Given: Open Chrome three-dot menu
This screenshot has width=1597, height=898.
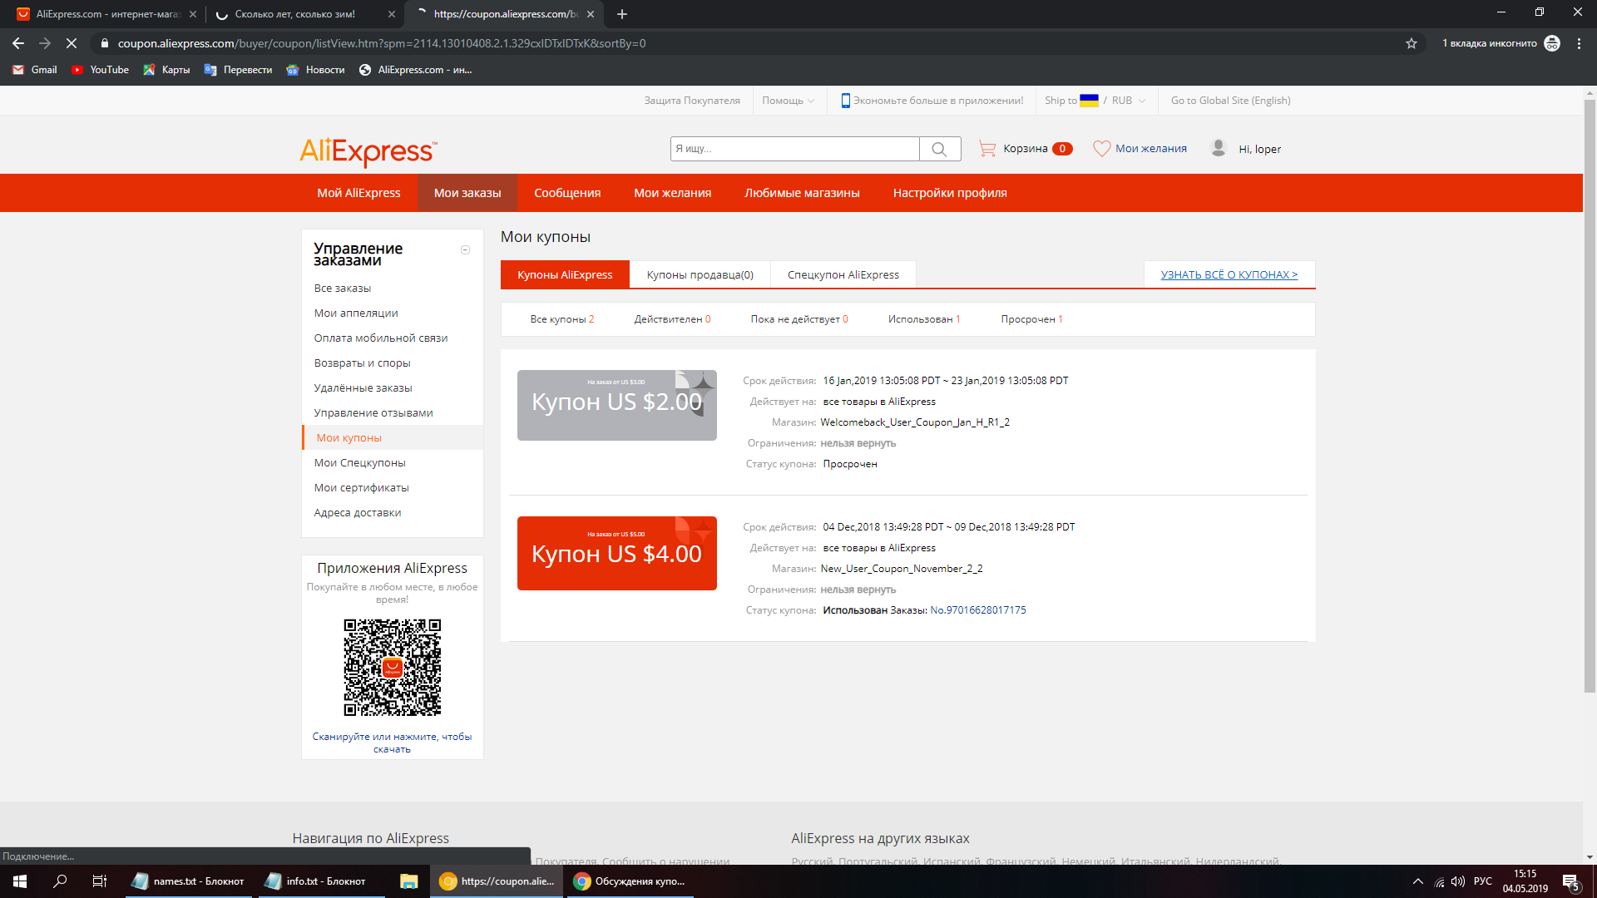Looking at the screenshot, I should pos(1579,43).
